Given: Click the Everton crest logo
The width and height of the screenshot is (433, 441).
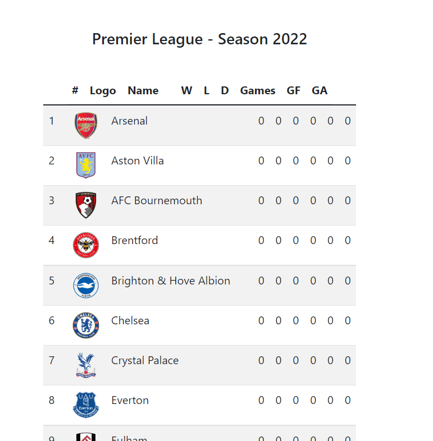Looking at the screenshot, I should [x=86, y=405].
